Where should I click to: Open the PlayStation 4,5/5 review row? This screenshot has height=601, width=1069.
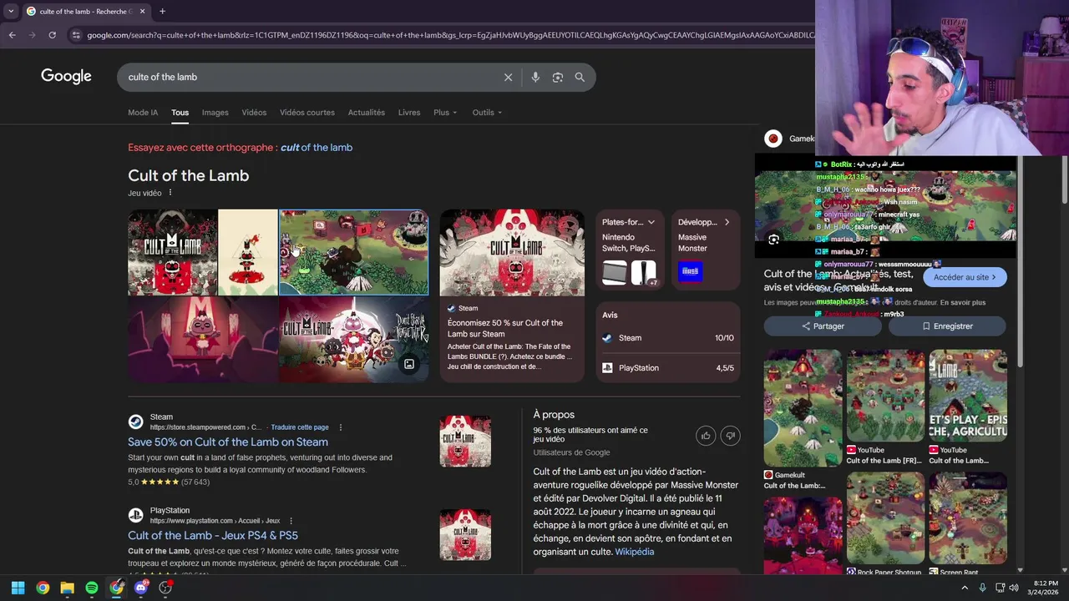[668, 368]
